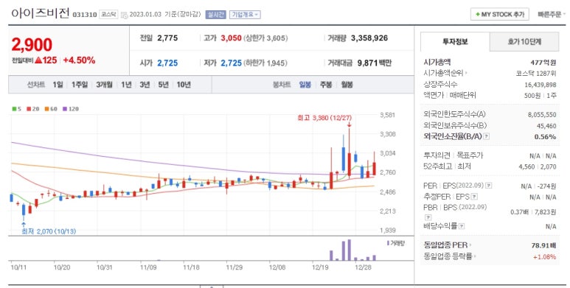
Task: Select the 5년 line chart period
Action: point(163,85)
